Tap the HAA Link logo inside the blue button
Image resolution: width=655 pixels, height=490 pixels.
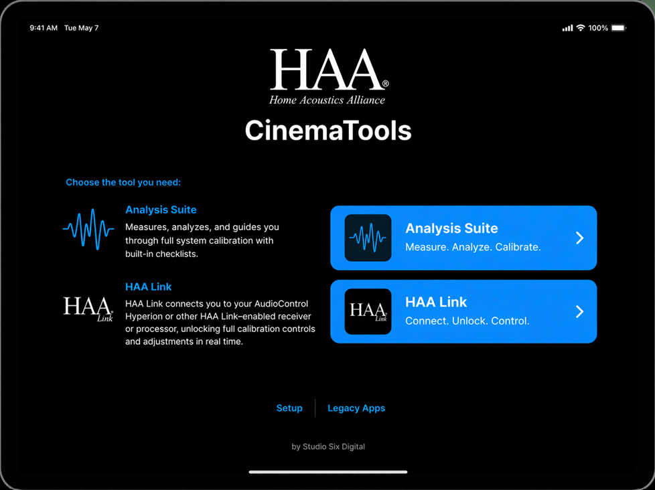coord(368,311)
